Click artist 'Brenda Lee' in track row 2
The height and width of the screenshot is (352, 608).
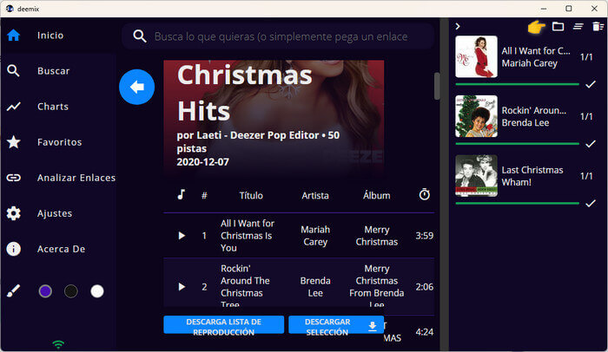pyautogui.click(x=315, y=287)
